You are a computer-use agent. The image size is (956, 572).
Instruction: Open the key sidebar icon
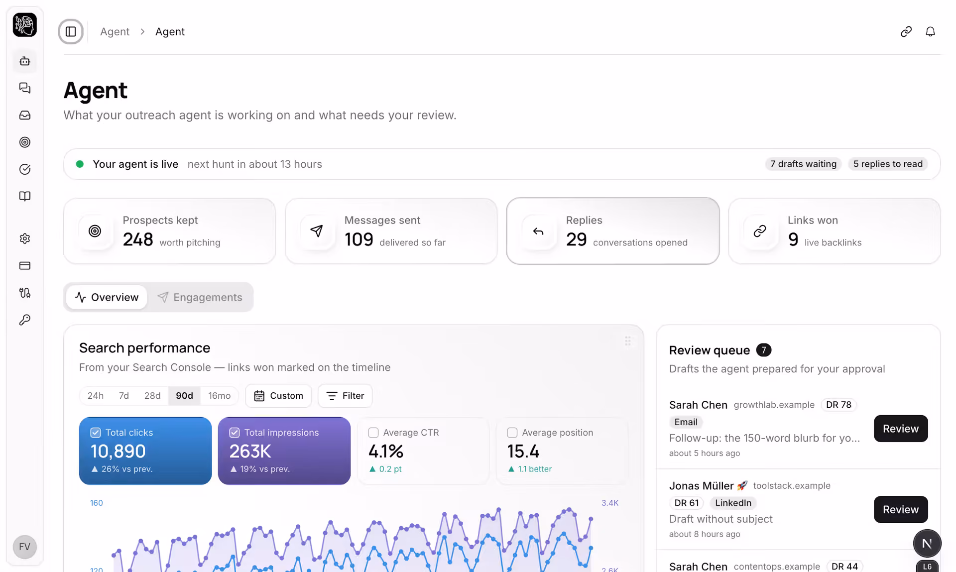25,320
